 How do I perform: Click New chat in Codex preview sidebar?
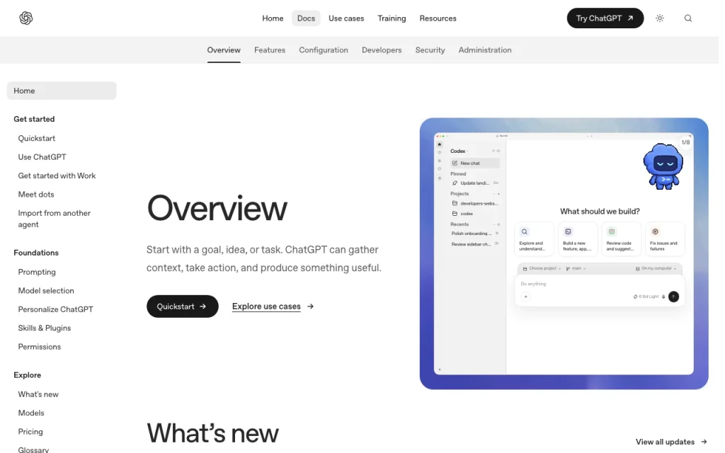[475, 164]
